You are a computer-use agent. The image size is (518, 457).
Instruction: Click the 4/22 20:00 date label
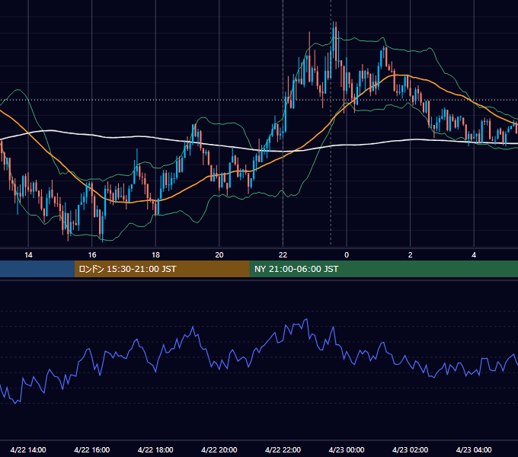219,449
